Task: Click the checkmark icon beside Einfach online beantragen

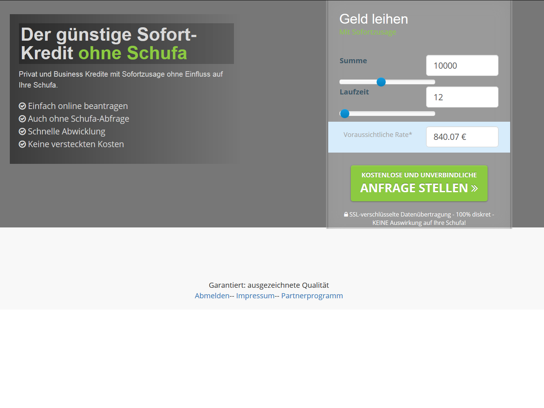Action: (x=22, y=106)
